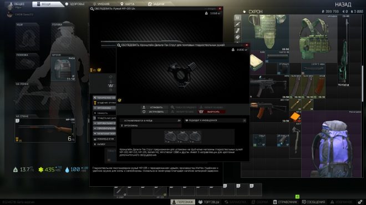Click the yellow tag icon in inspect window

tap(120, 100)
